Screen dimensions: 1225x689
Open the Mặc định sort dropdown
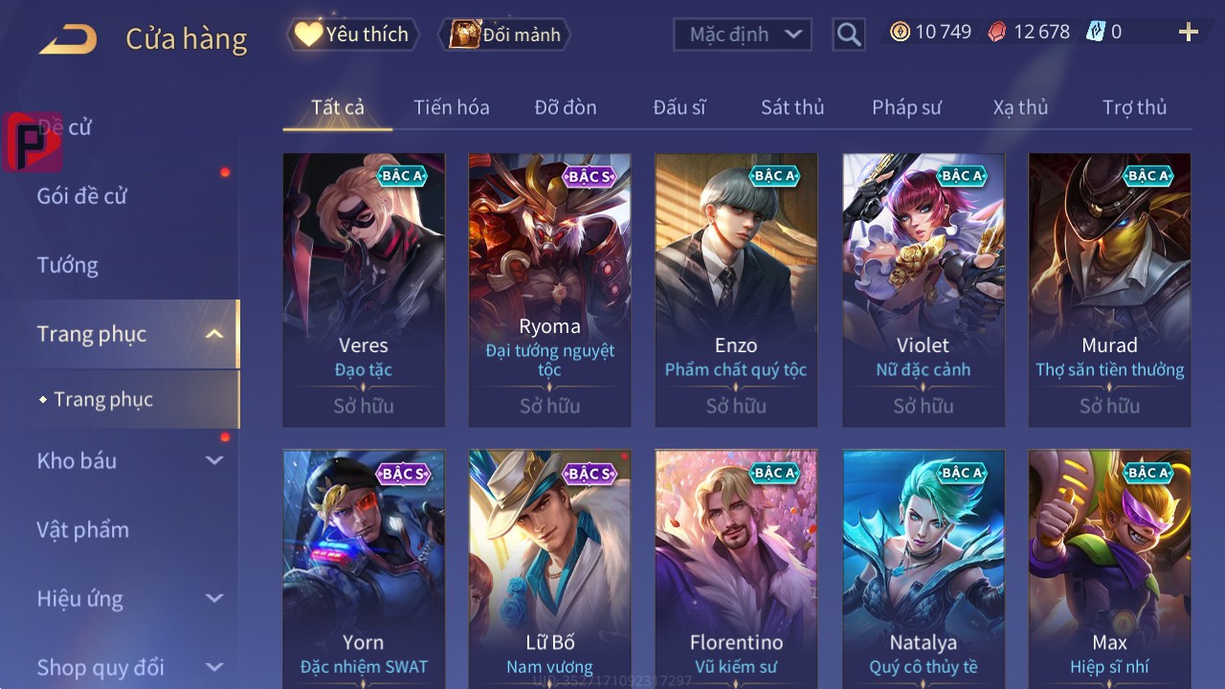point(743,34)
